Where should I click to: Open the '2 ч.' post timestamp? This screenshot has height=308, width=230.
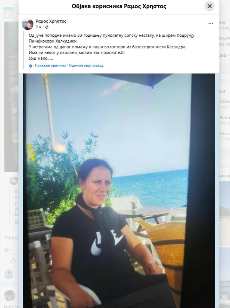pyautogui.click(x=38, y=27)
